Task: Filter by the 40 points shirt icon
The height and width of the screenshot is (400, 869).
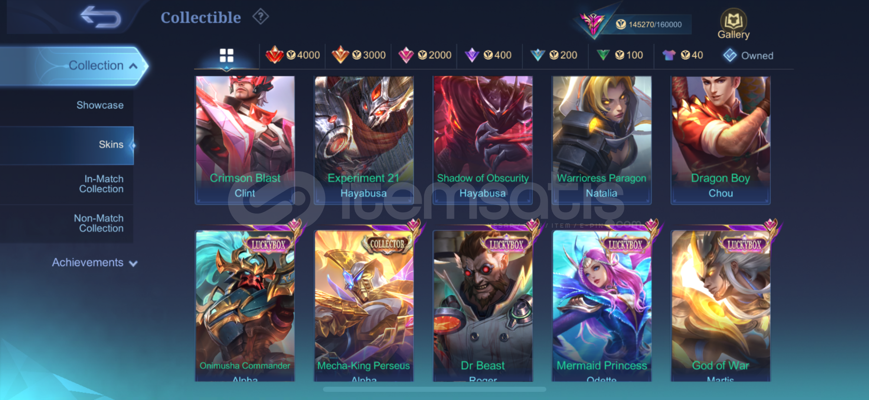Action: tap(683, 55)
